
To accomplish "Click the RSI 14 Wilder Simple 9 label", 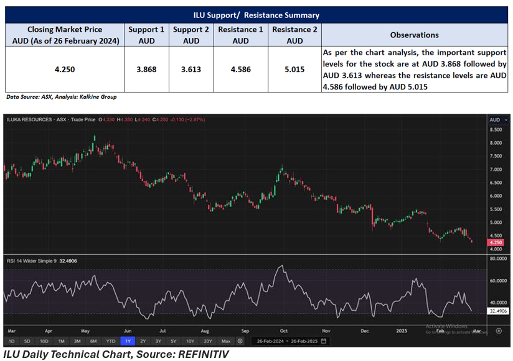I will pos(31,261).
